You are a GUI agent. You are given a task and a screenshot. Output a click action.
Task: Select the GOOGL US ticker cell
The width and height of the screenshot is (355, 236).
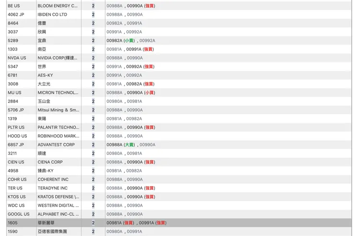(x=19, y=214)
